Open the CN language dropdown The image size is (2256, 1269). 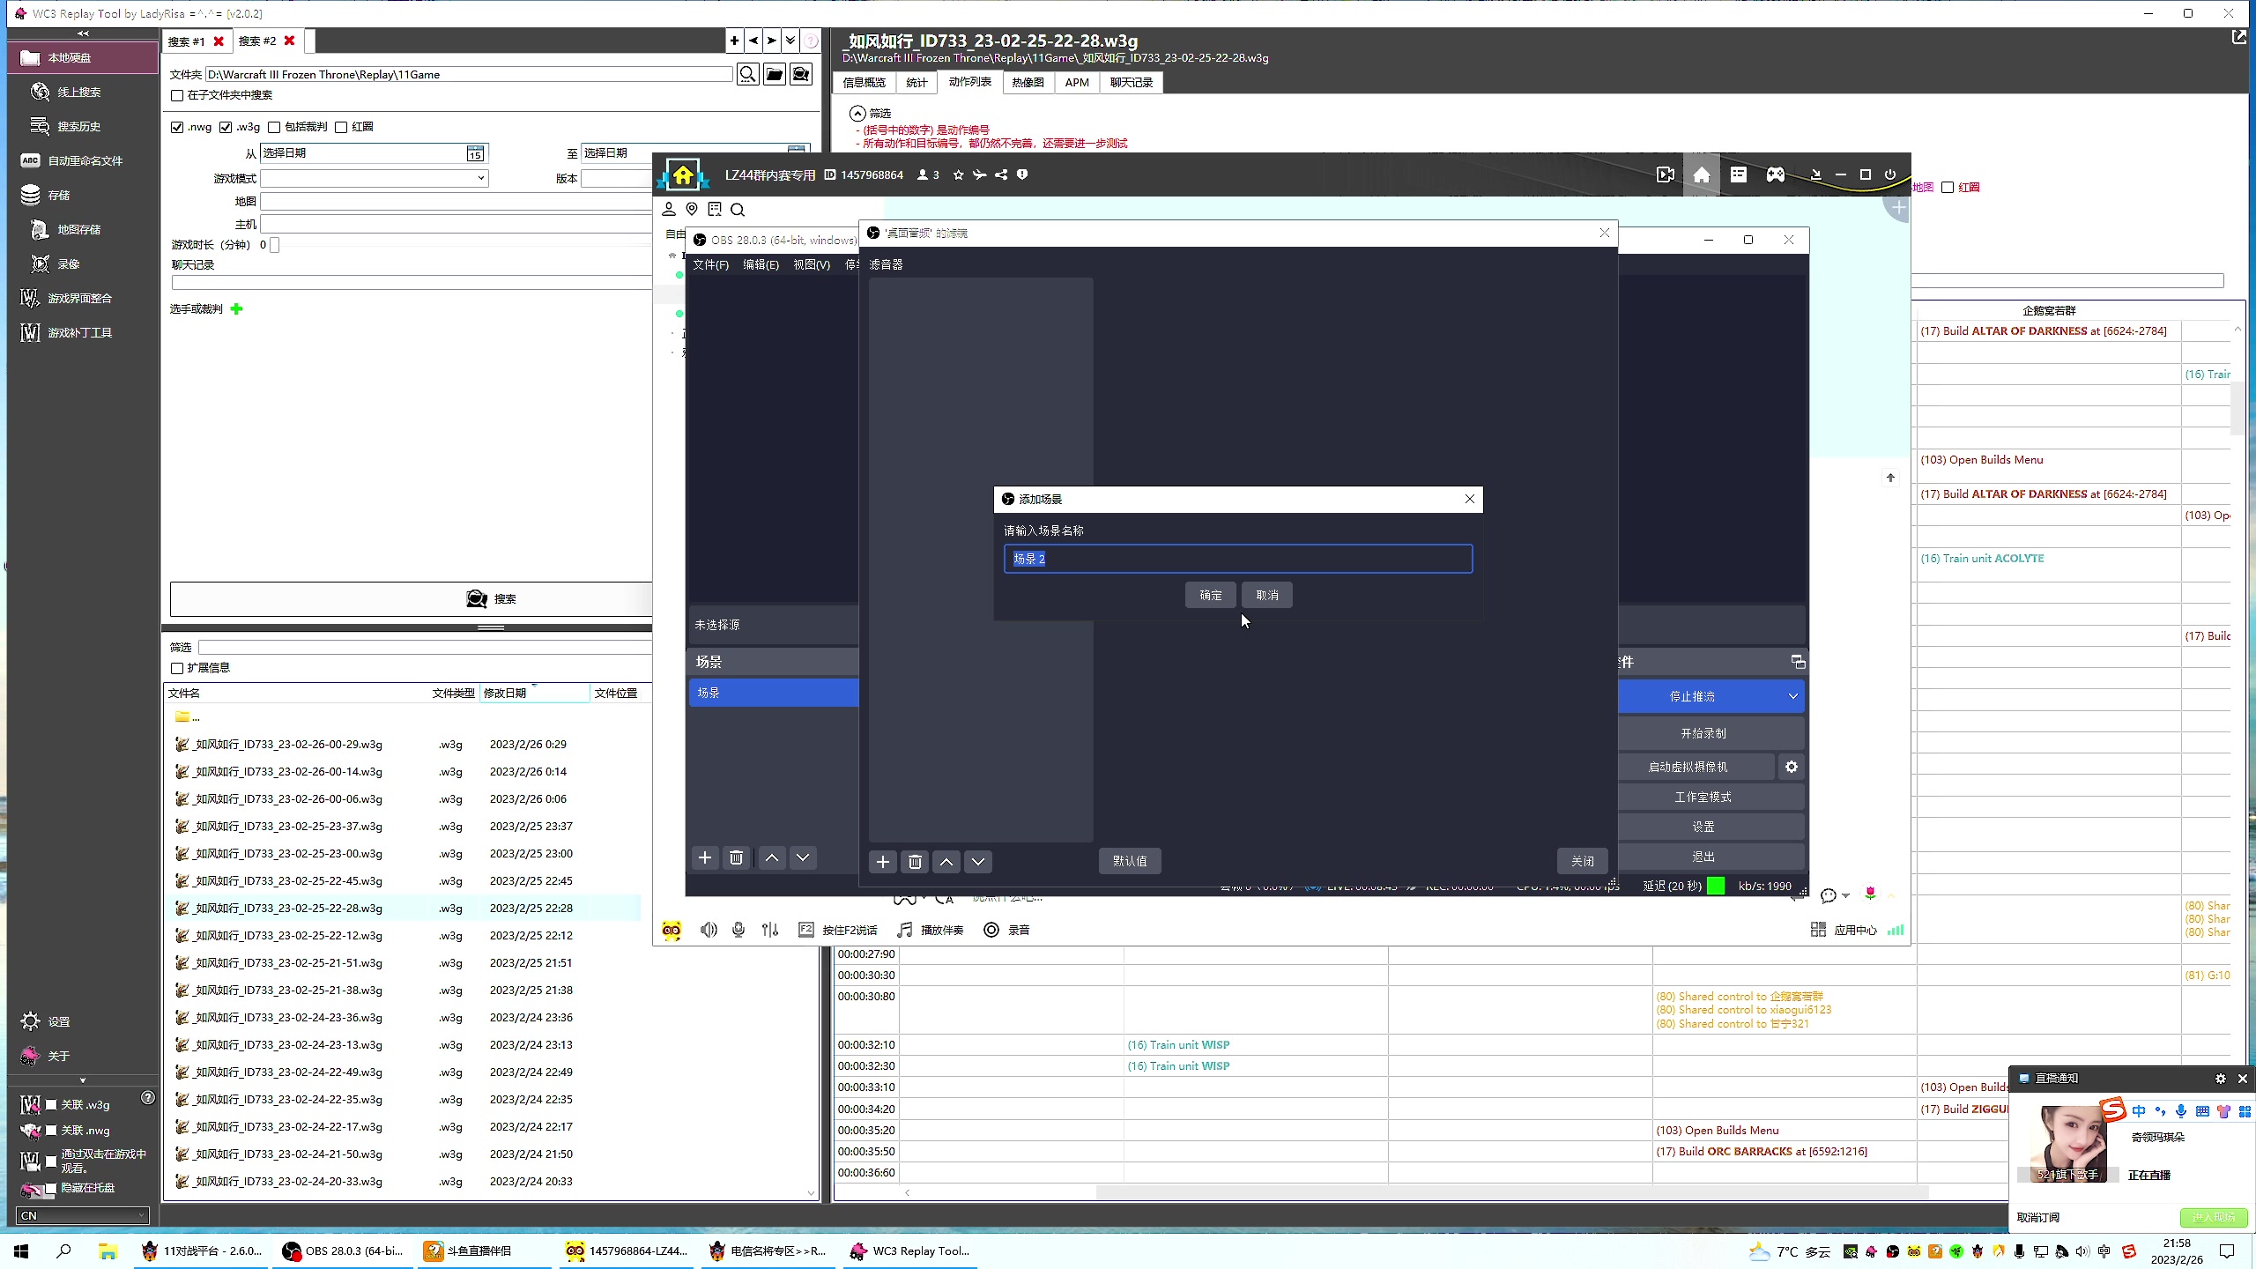(x=83, y=1215)
